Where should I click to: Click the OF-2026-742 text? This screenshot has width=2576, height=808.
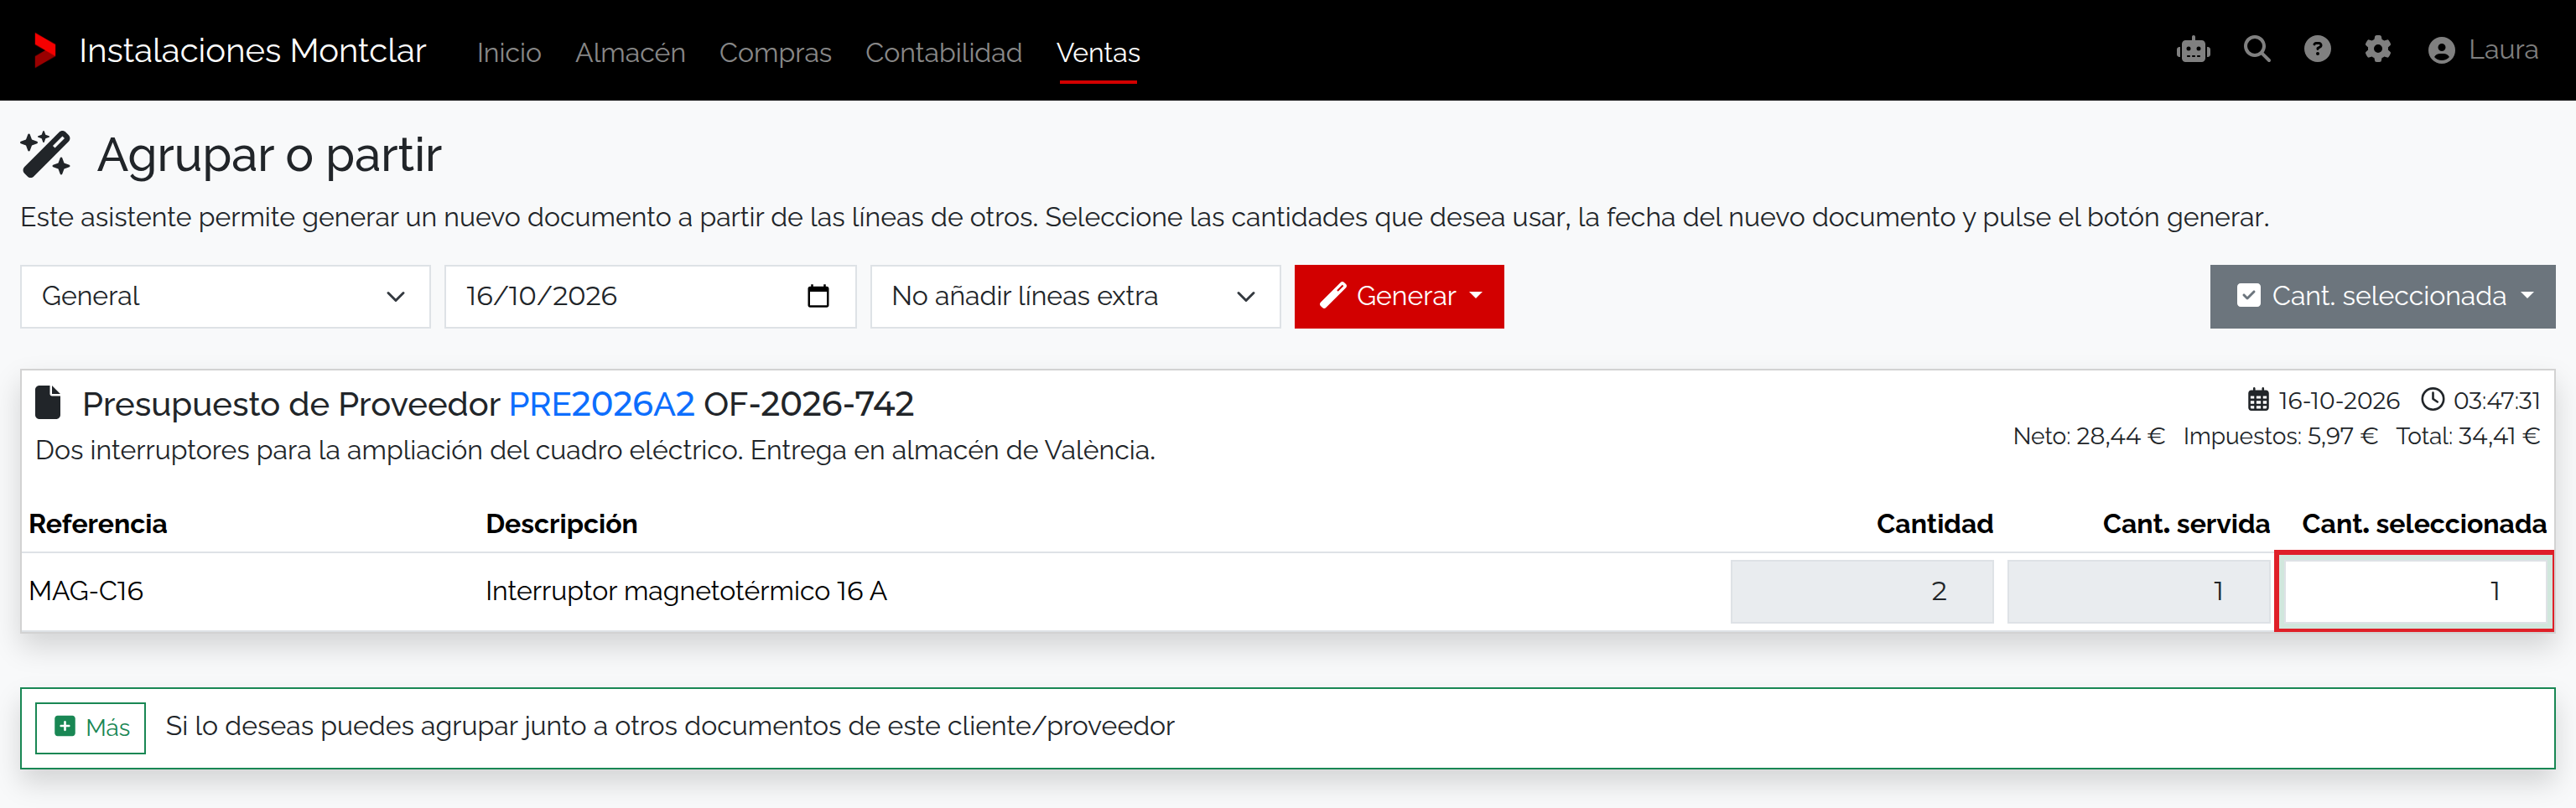(808, 404)
